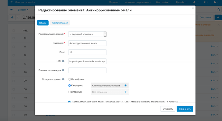Image resolution: width=222 pixels, height=121 pixels.
Task: Click help icon for Создать подменю
Action: click(x=63, y=79)
